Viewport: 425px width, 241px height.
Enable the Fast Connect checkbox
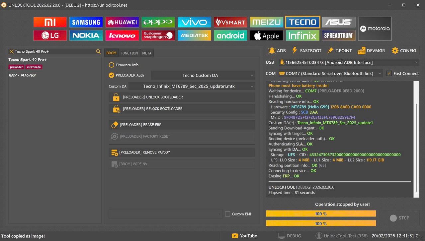pos(389,73)
